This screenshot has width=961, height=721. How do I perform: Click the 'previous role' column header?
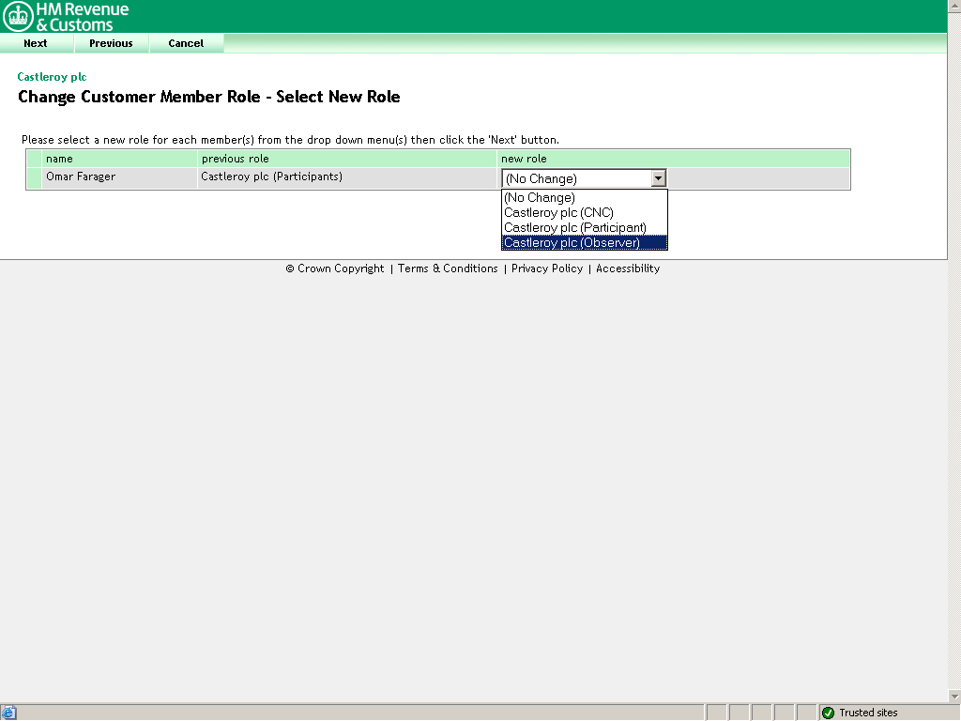point(235,159)
